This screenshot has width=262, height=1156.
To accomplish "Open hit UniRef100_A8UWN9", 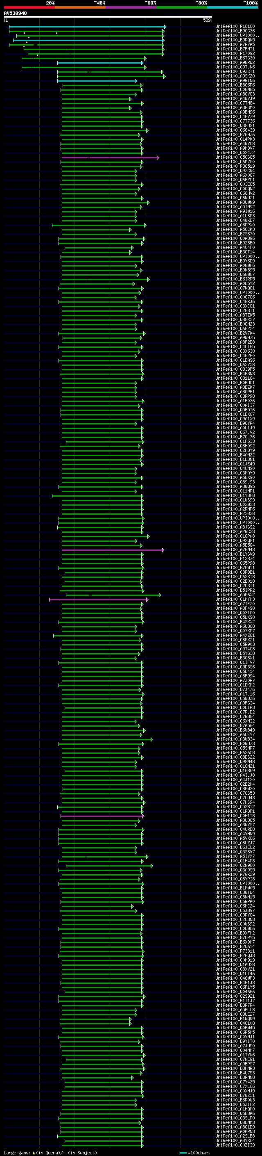I will 235,203.
